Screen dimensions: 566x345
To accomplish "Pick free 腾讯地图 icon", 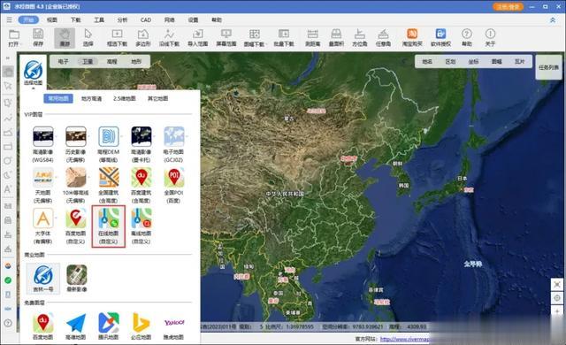I will point(109,326).
